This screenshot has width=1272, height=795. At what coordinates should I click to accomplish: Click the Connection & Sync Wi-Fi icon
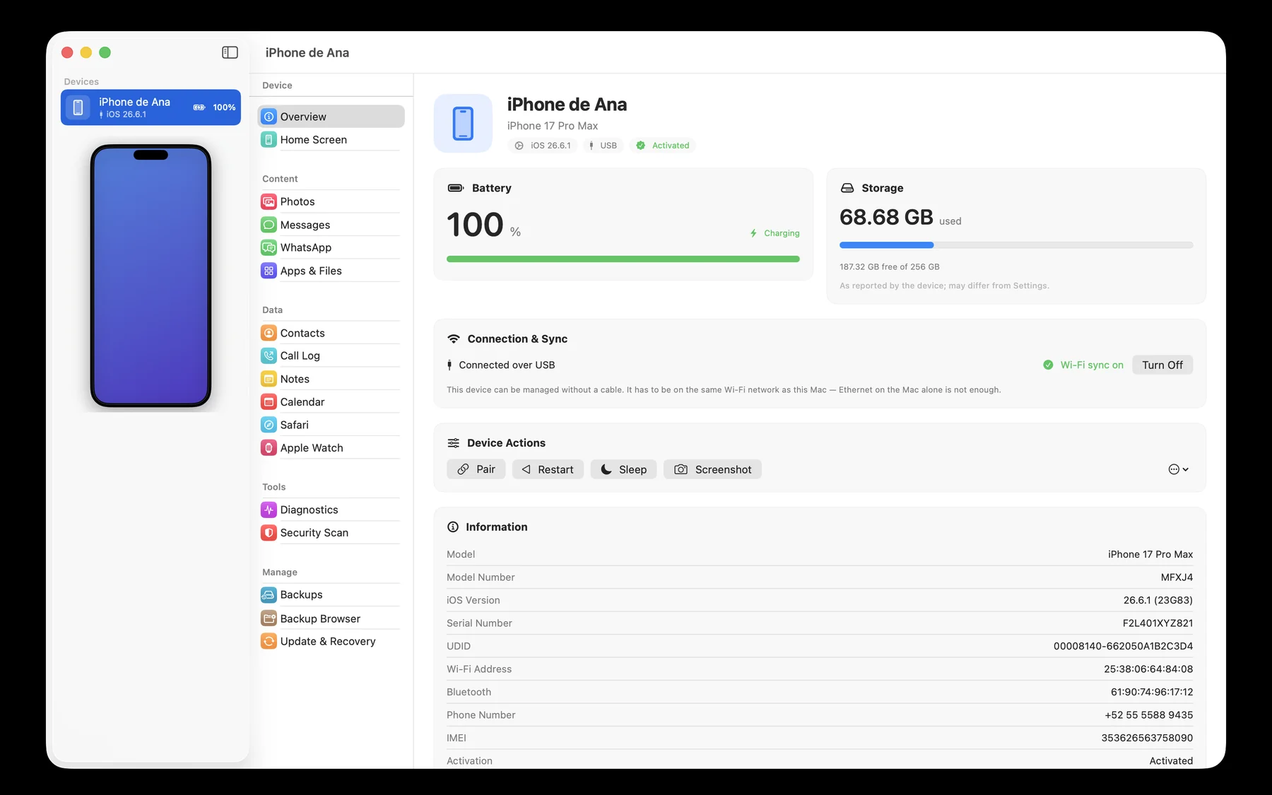click(454, 339)
